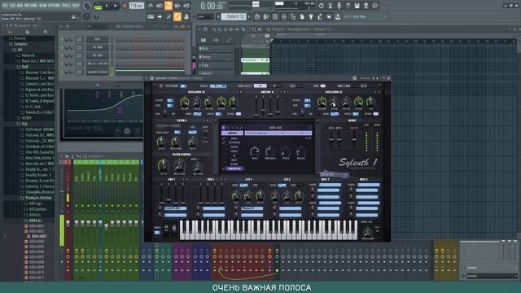The image size is (521, 293).
Task: Click the tempo BPM field
Action: [x=136, y=6]
